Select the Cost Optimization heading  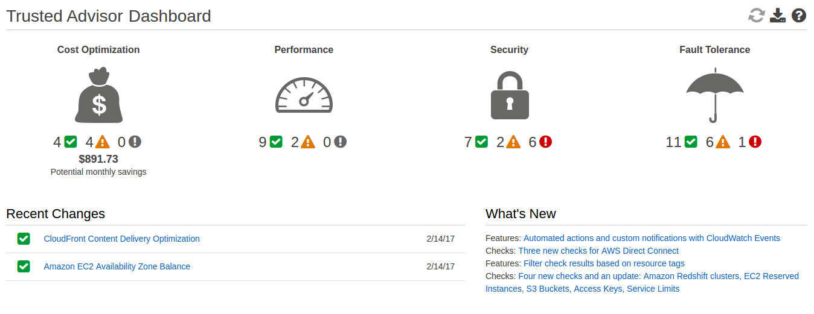point(98,50)
